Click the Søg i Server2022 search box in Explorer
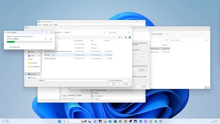 pyautogui.click(x=189, y=40)
